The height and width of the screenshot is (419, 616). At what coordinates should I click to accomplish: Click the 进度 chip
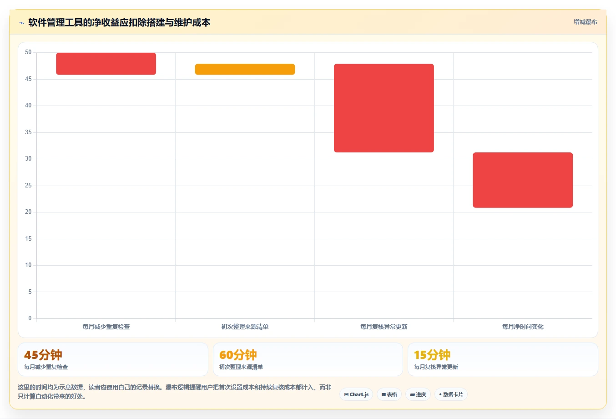[418, 394]
